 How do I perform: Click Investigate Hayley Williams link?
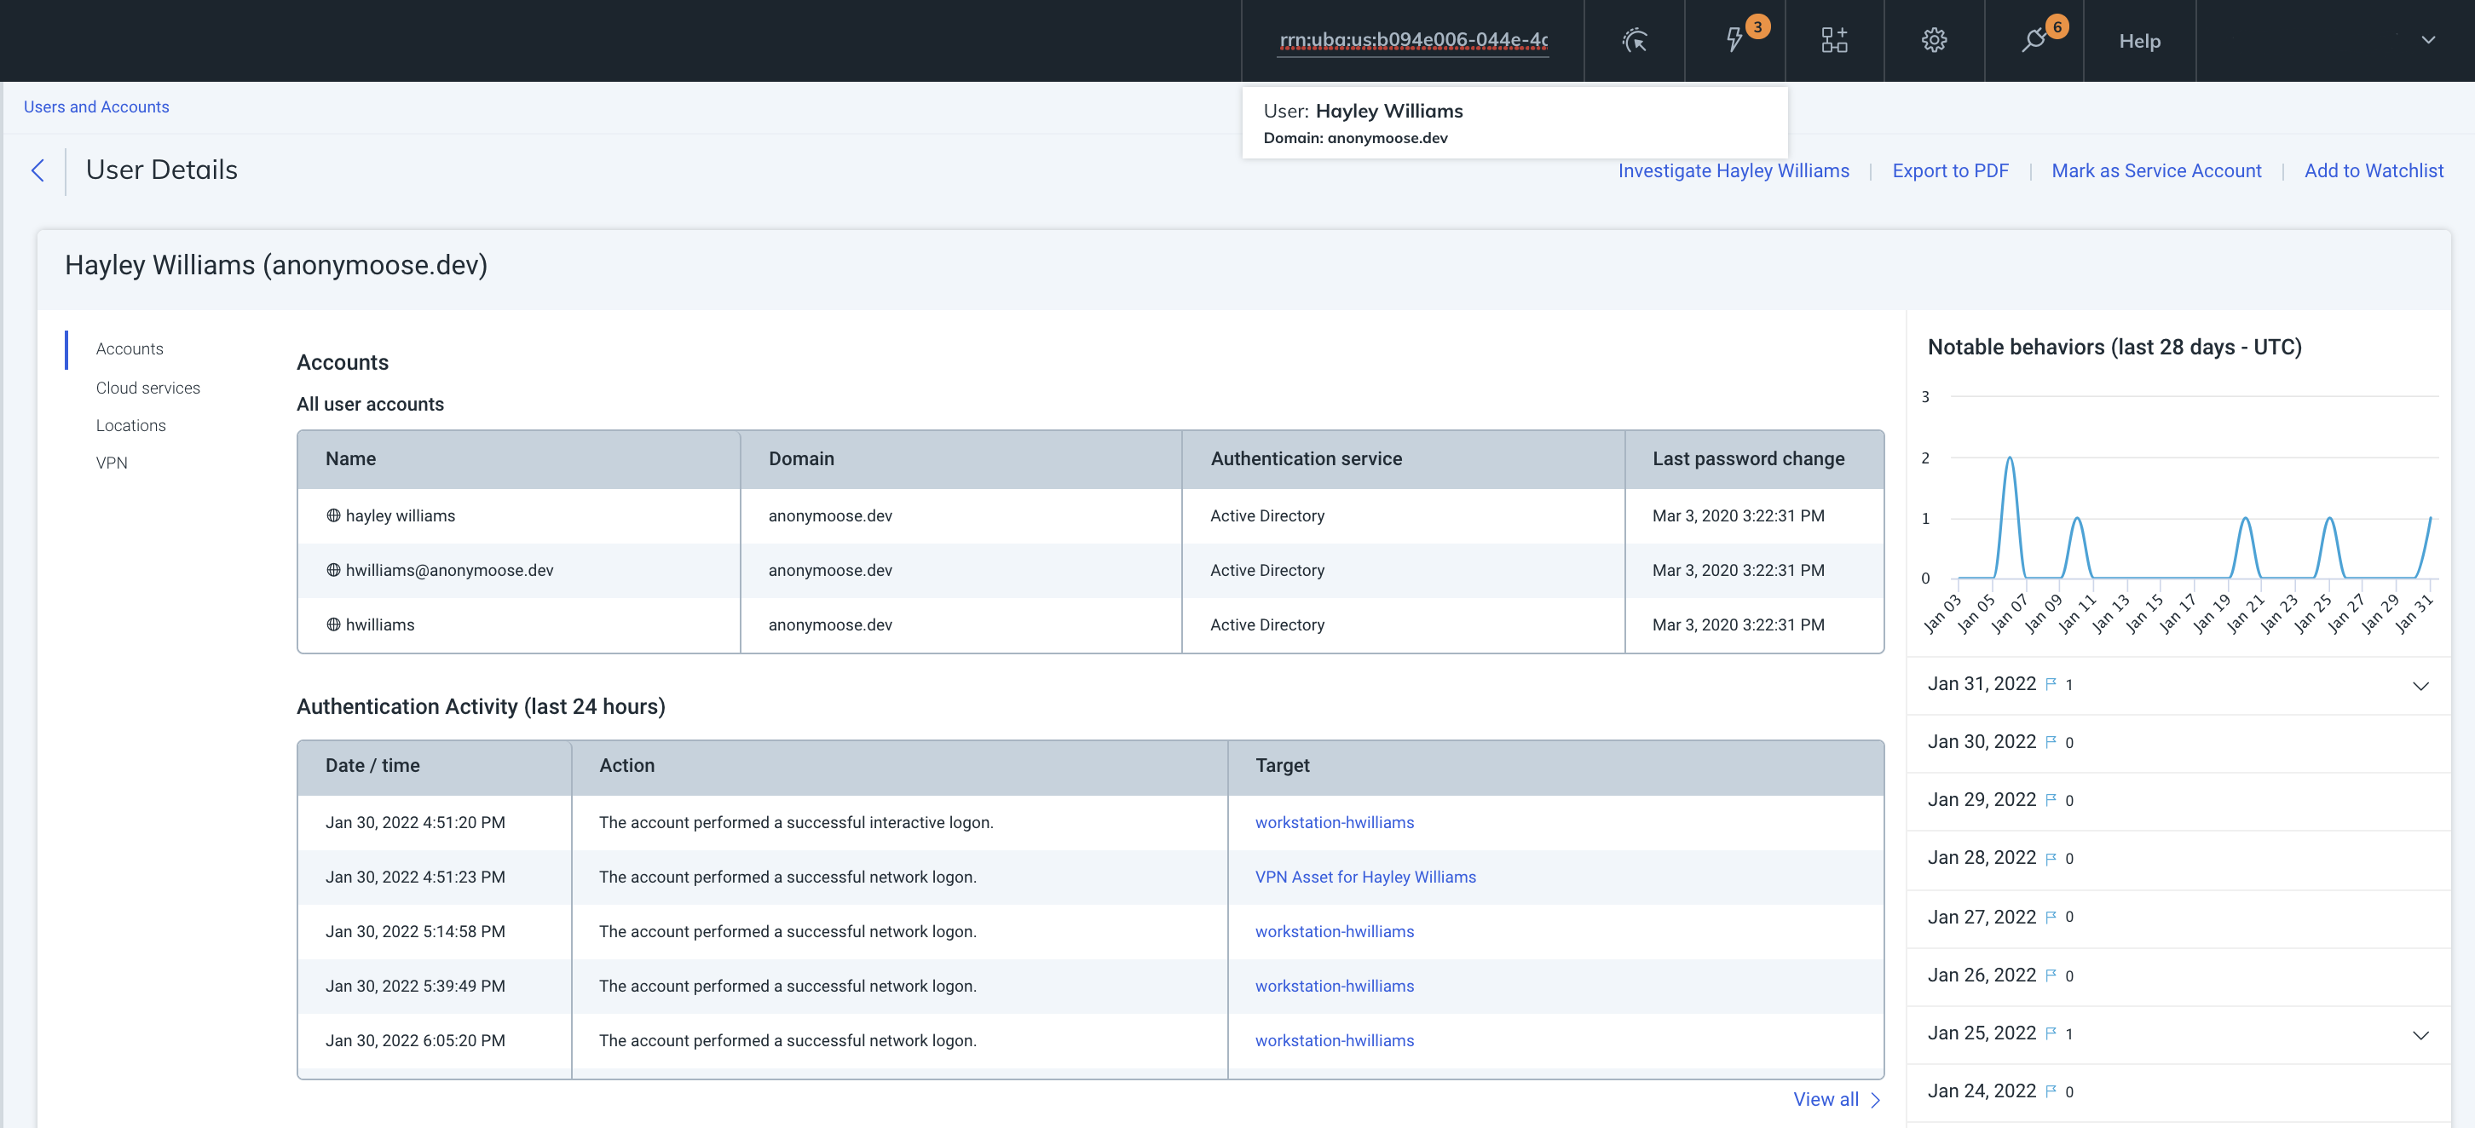point(1734,170)
